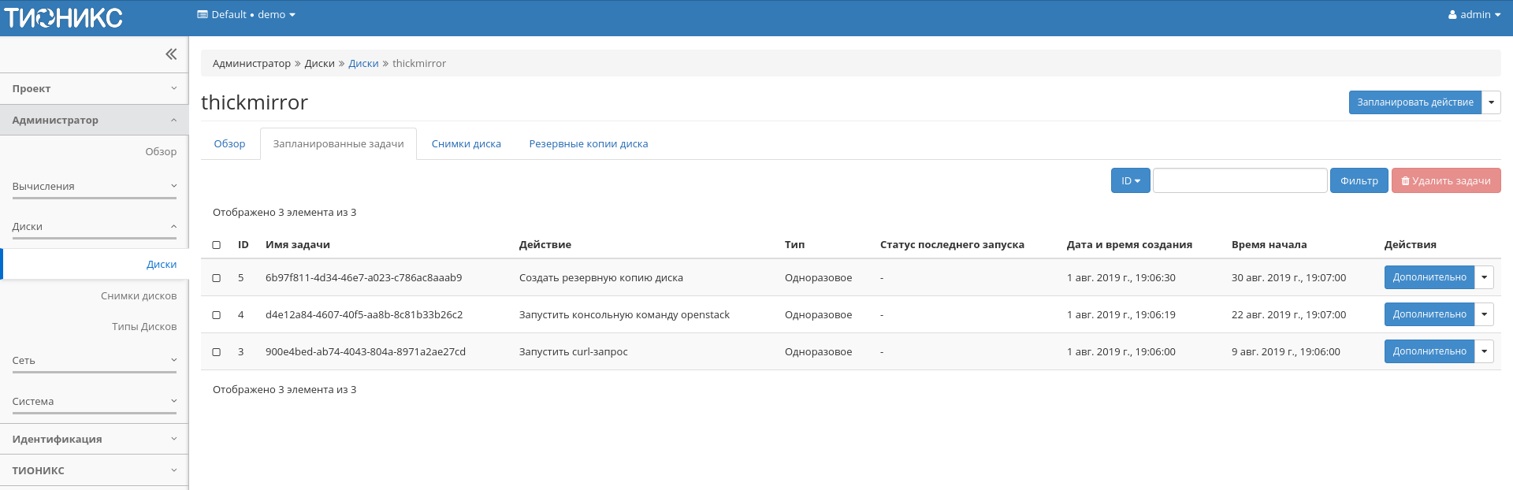
Task: Open action caret for task ID 3
Action: click(x=1484, y=351)
